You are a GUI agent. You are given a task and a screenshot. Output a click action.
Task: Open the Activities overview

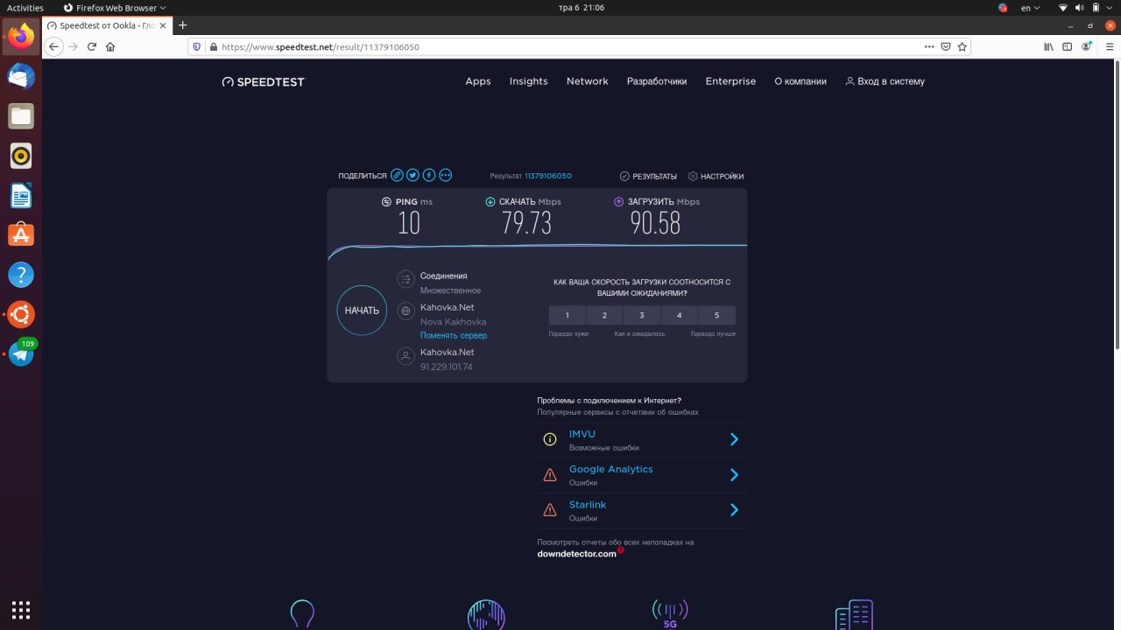click(25, 8)
